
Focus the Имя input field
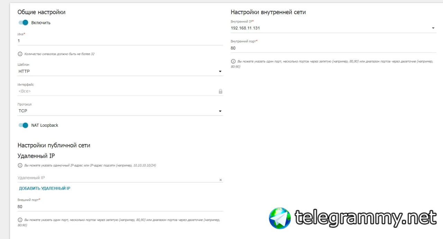pyautogui.click(x=120, y=41)
